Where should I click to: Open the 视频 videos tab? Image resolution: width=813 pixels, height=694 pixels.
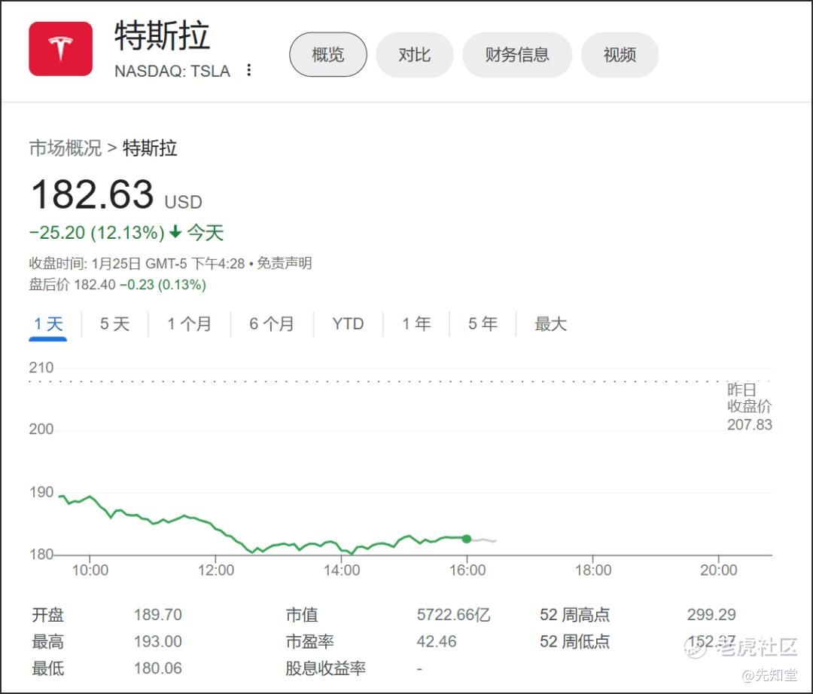(620, 54)
